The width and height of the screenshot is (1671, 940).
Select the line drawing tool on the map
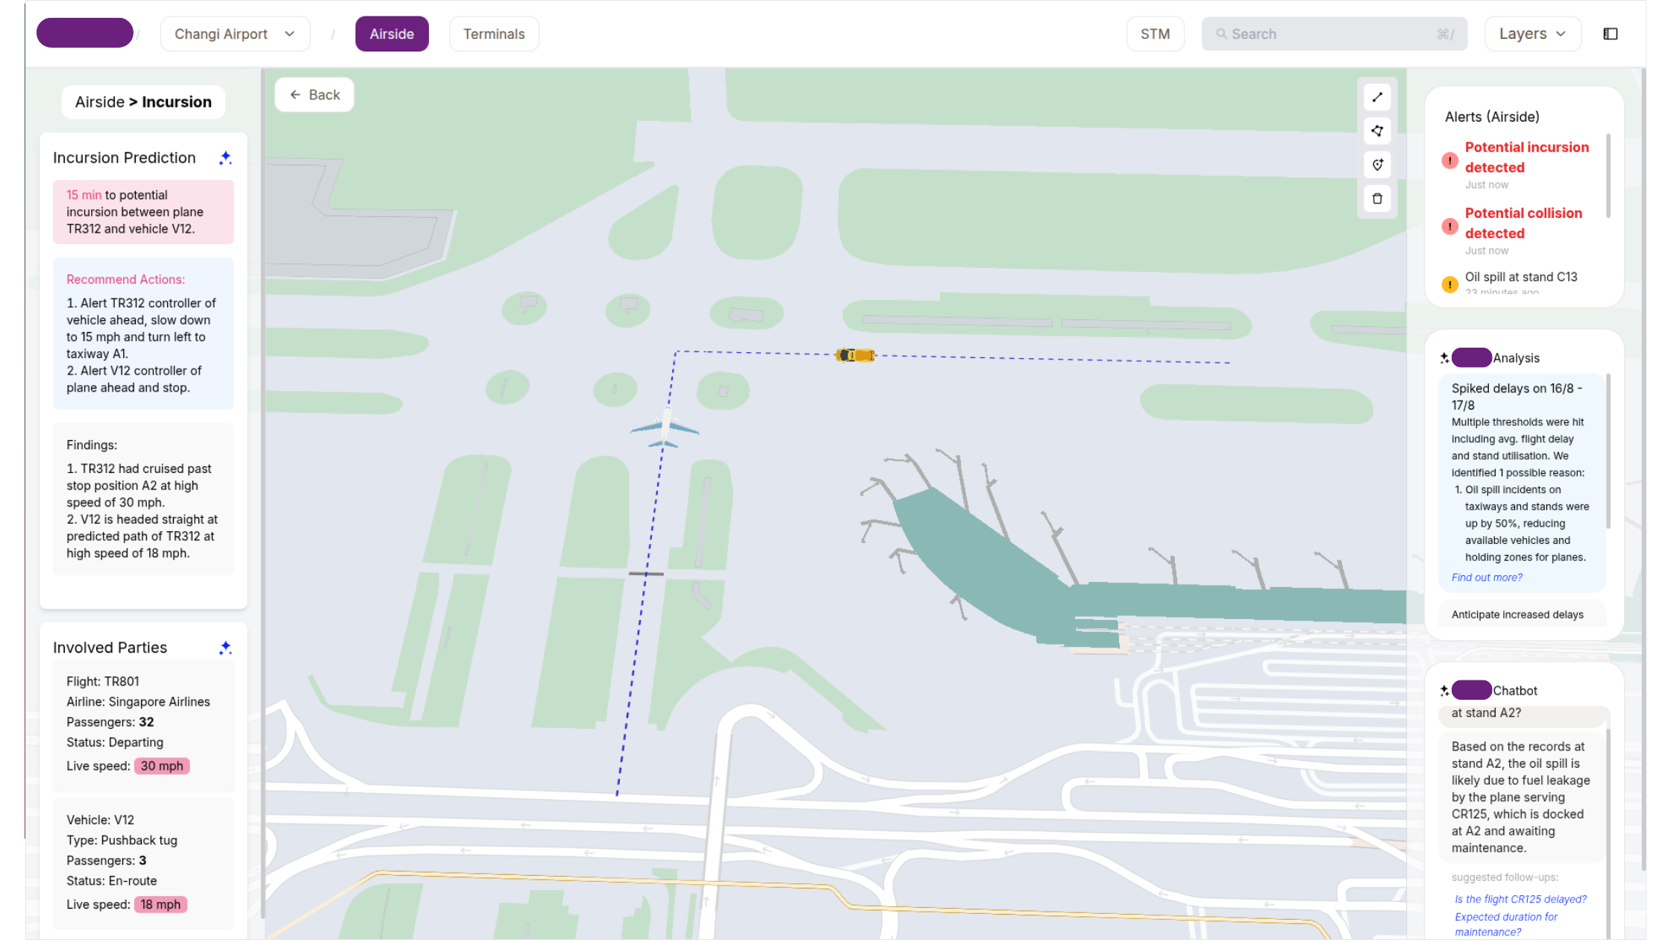[x=1377, y=98]
